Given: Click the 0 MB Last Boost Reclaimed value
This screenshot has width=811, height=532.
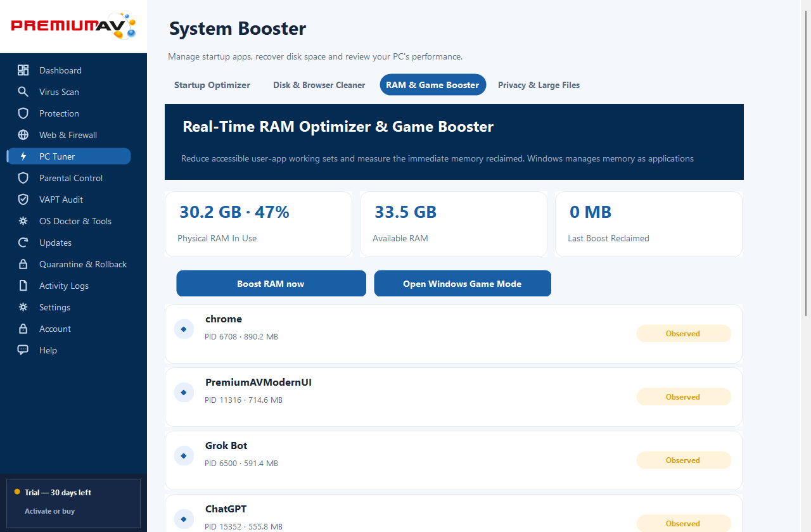Looking at the screenshot, I should (591, 212).
